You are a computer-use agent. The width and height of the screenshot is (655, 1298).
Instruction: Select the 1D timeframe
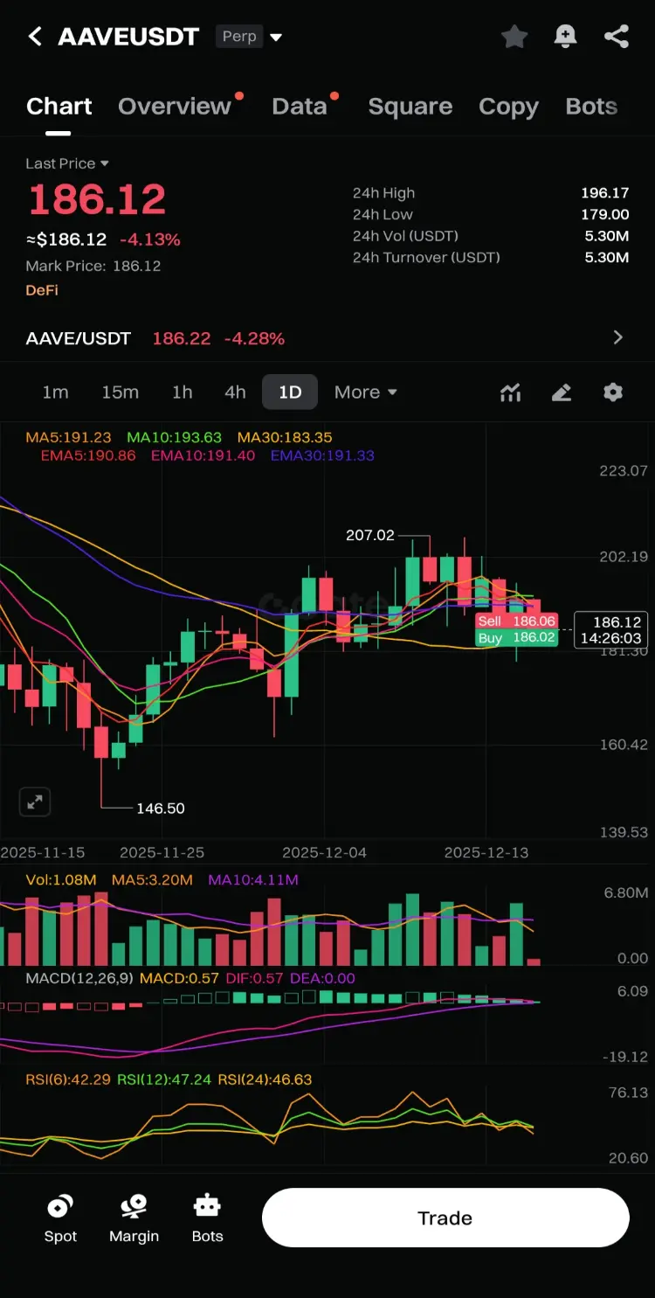click(290, 392)
